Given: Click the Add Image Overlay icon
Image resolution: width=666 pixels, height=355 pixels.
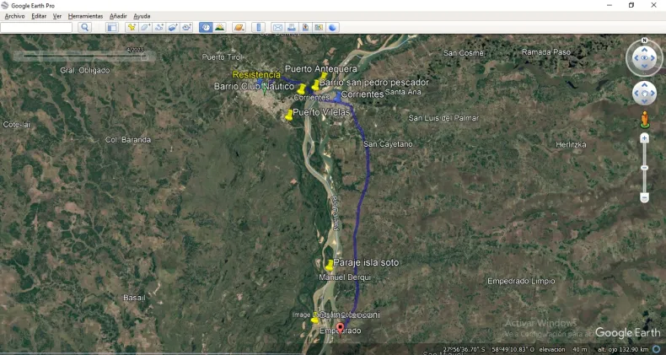Looking at the screenshot, I should tap(172, 28).
